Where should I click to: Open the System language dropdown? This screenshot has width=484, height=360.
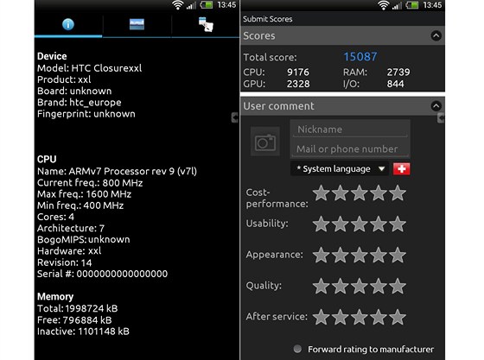pyautogui.click(x=340, y=169)
